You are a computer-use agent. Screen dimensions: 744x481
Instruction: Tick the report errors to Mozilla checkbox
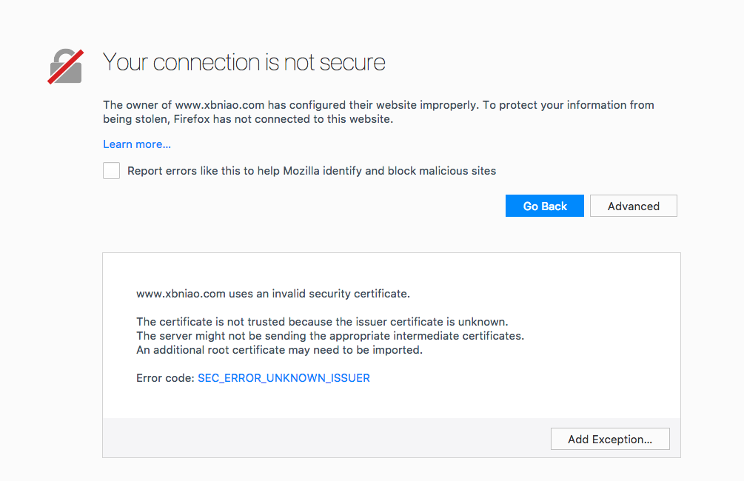112,171
